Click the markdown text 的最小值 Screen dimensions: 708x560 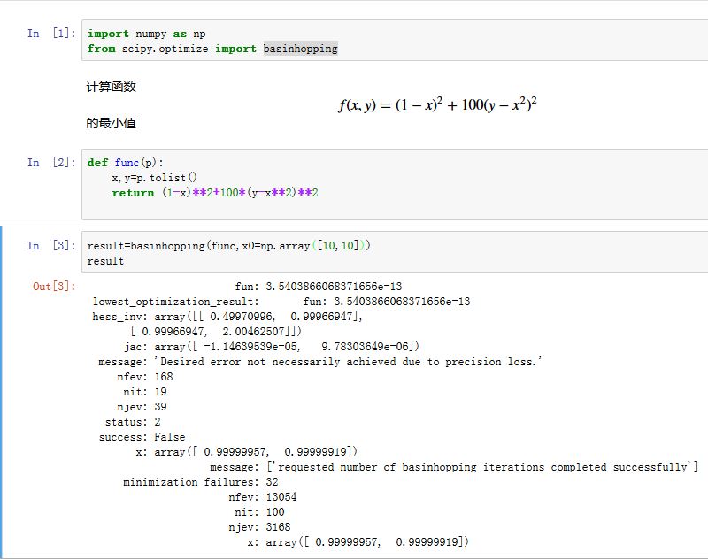pyautogui.click(x=111, y=124)
